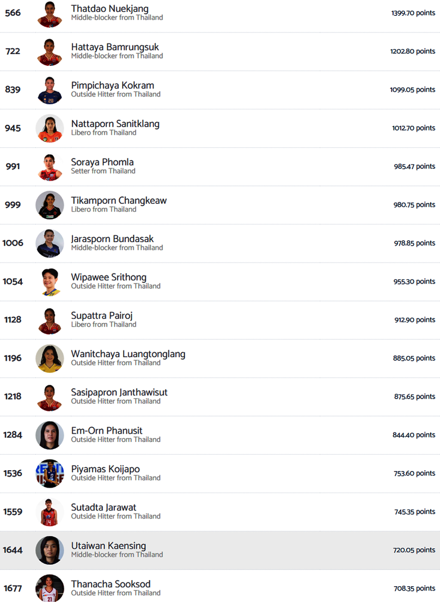Image resolution: width=440 pixels, height=602 pixels.
Task: Open Thanacha Sooksod's player profile
Action: pos(111,584)
